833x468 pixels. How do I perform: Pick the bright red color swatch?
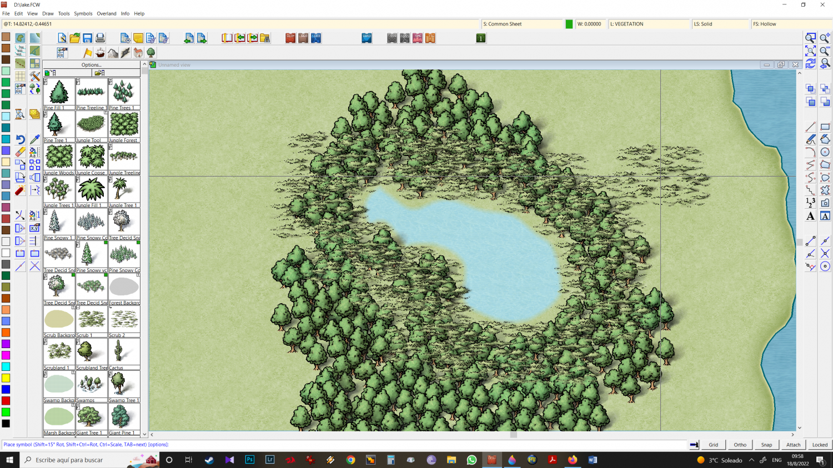(x=6, y=401)
